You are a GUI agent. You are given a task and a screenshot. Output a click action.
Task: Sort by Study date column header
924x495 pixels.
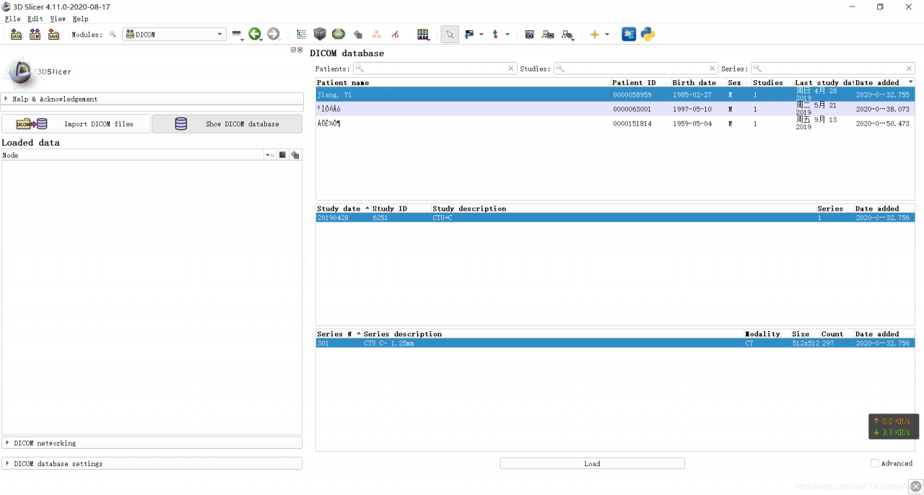(343, 209)
